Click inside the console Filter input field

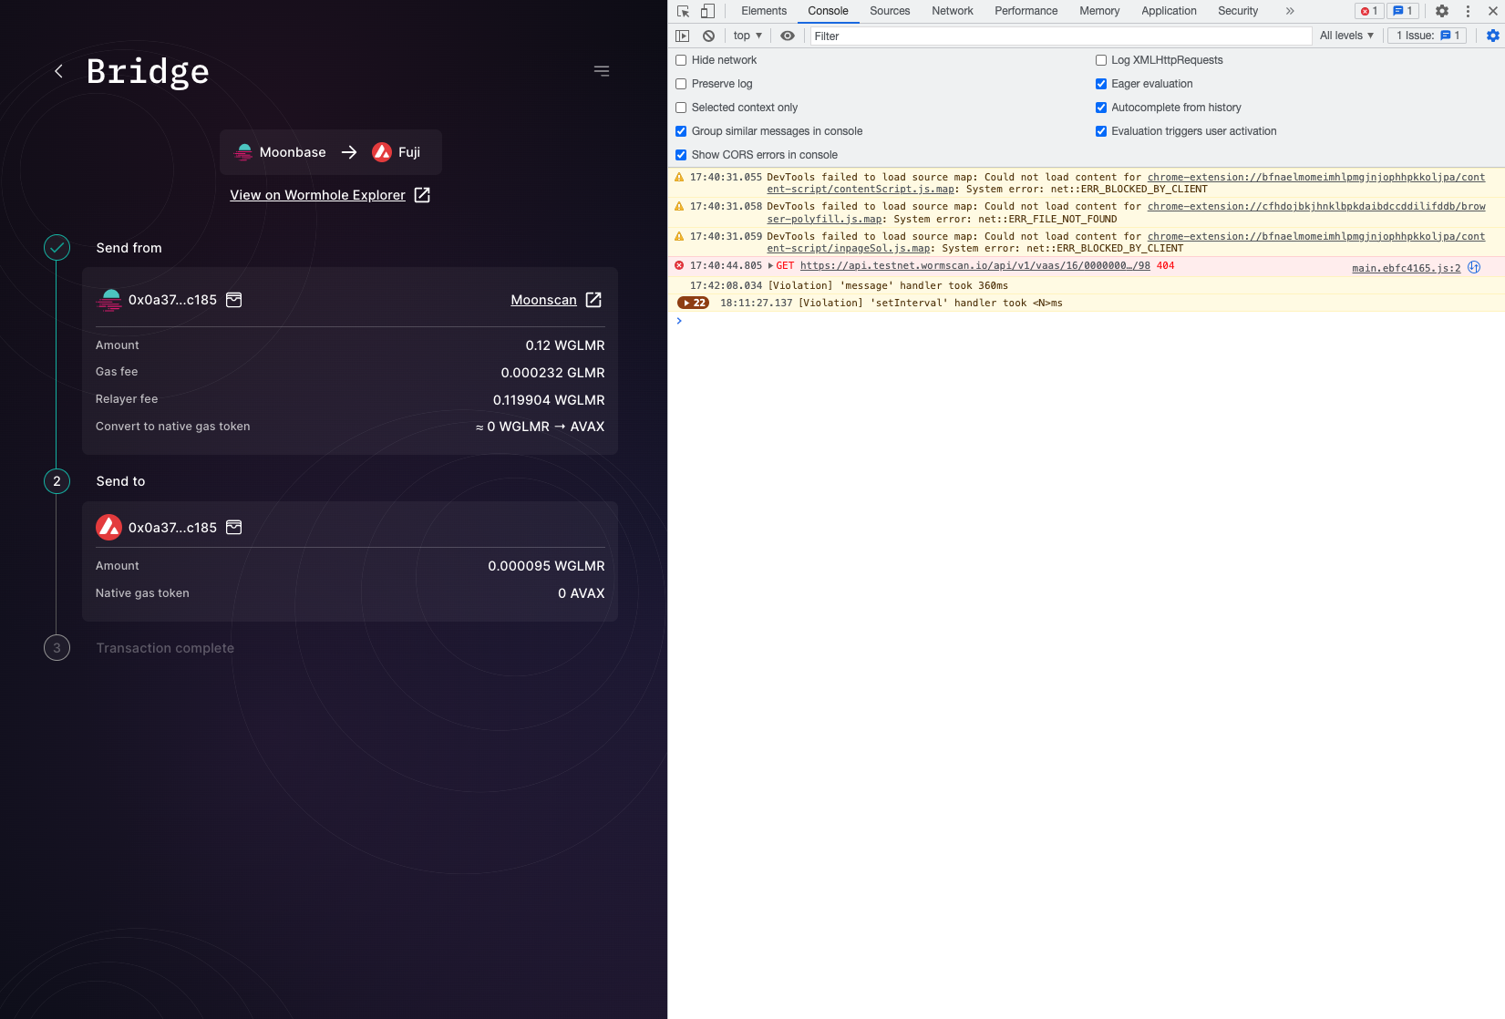[x=1003, y=36]
